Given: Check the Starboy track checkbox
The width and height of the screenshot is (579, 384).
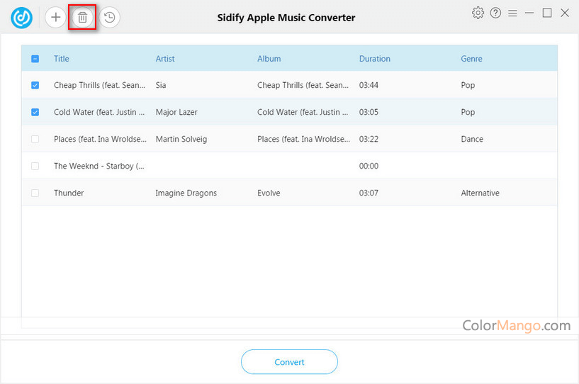Looking at the screenshot, I should [x=35, y=166].
